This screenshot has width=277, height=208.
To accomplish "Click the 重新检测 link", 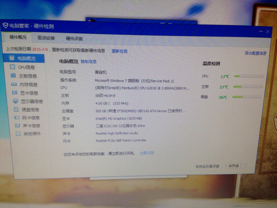I will pos(120,51).
